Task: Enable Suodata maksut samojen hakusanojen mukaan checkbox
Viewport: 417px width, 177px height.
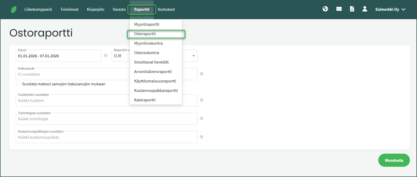Action: click(18, 84)
